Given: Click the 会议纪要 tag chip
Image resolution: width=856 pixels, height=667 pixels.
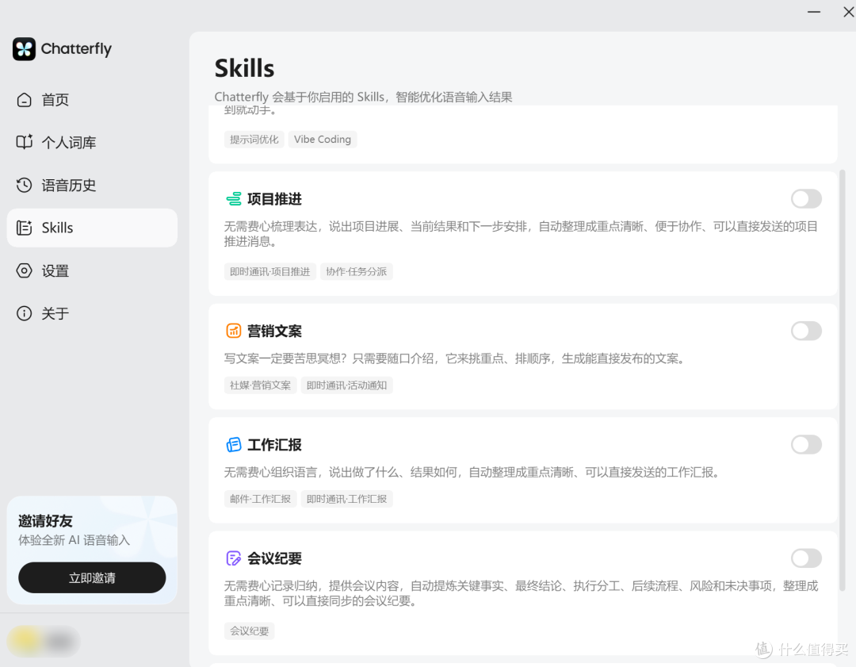Looking at the screenshot, I should [249, 631].
